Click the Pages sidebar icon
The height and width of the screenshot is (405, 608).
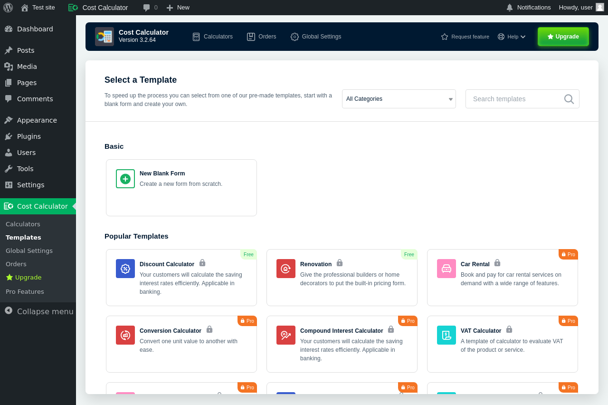[x=9, y=83]
